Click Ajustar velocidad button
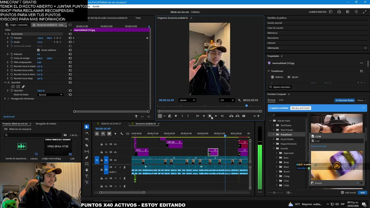Image resolution: width=370 pixels, height=208 pixels. tap(280, 87)
